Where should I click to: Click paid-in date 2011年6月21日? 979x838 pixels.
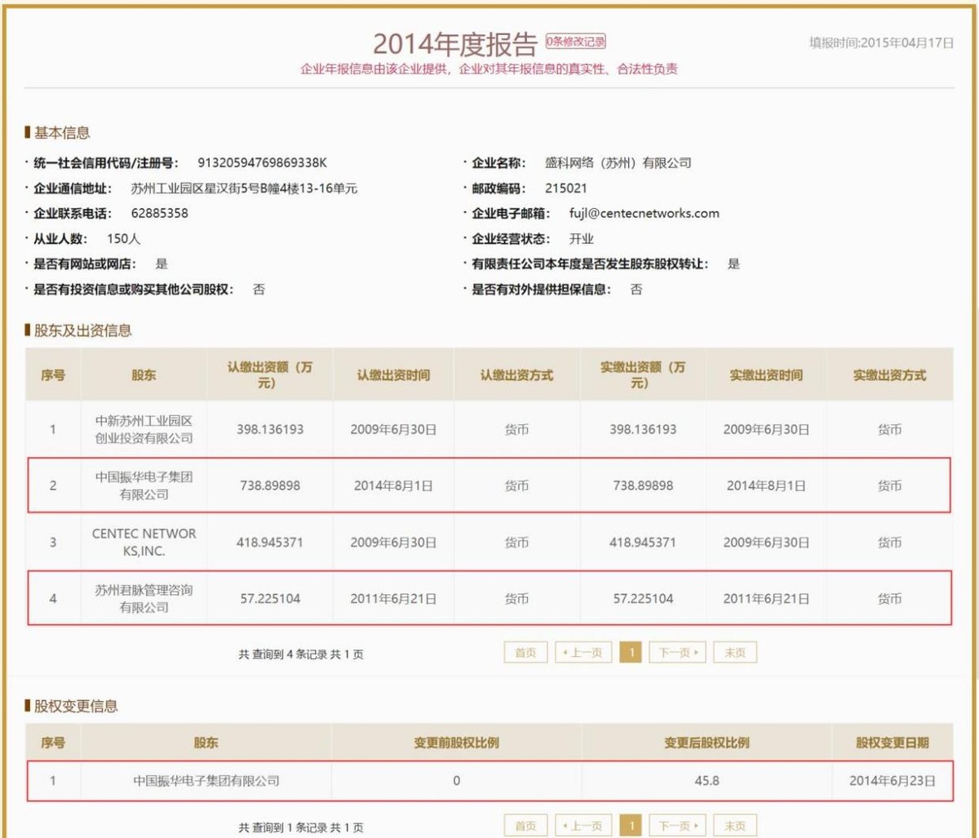[765, 598]
